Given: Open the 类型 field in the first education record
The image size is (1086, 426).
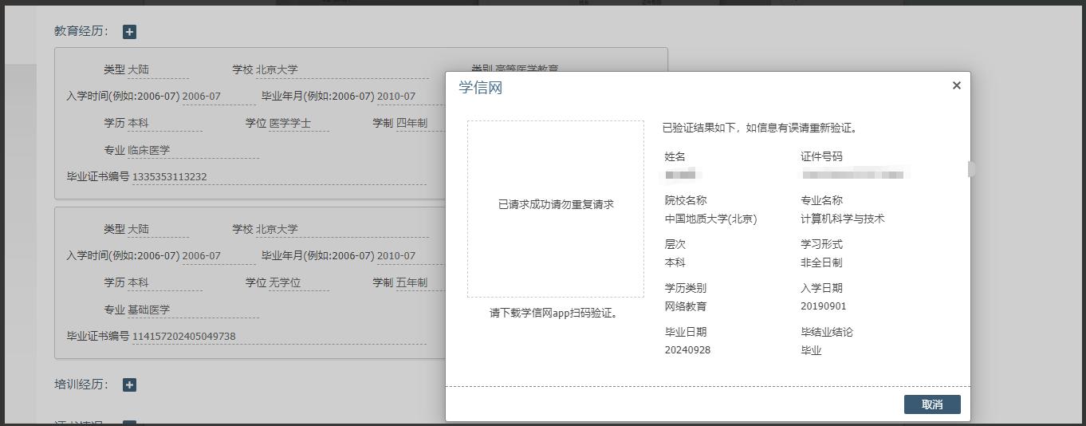Looking at the screenshot, I should click(158, 70).
